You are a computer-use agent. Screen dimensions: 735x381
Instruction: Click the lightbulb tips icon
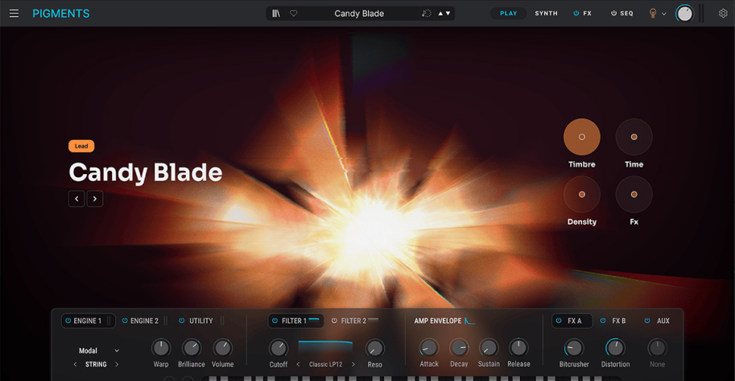[653, 14]
